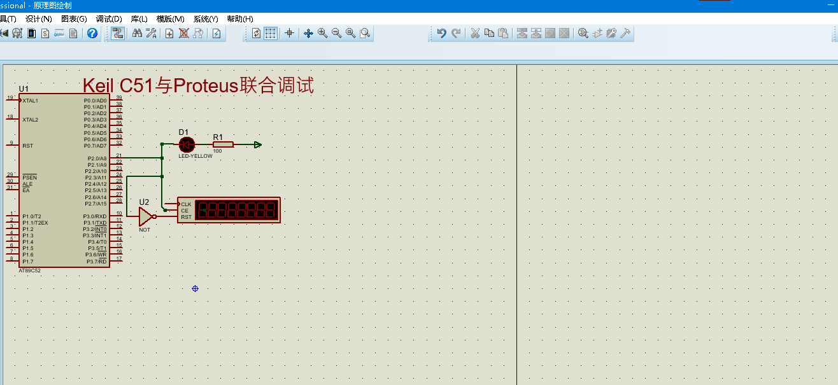The height and width of the screenshot is (385, 838).
Task: Click the undo arrow icon
Action: pyautogui.click(x=442, y=33)
